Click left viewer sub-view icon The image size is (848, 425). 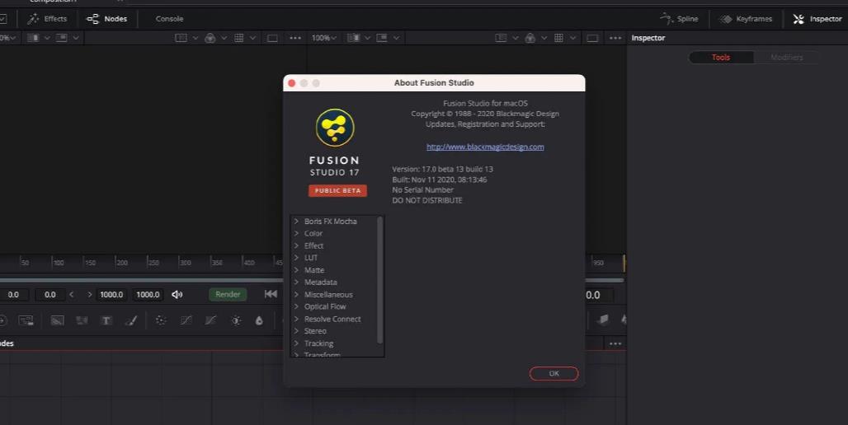(62, 38)
